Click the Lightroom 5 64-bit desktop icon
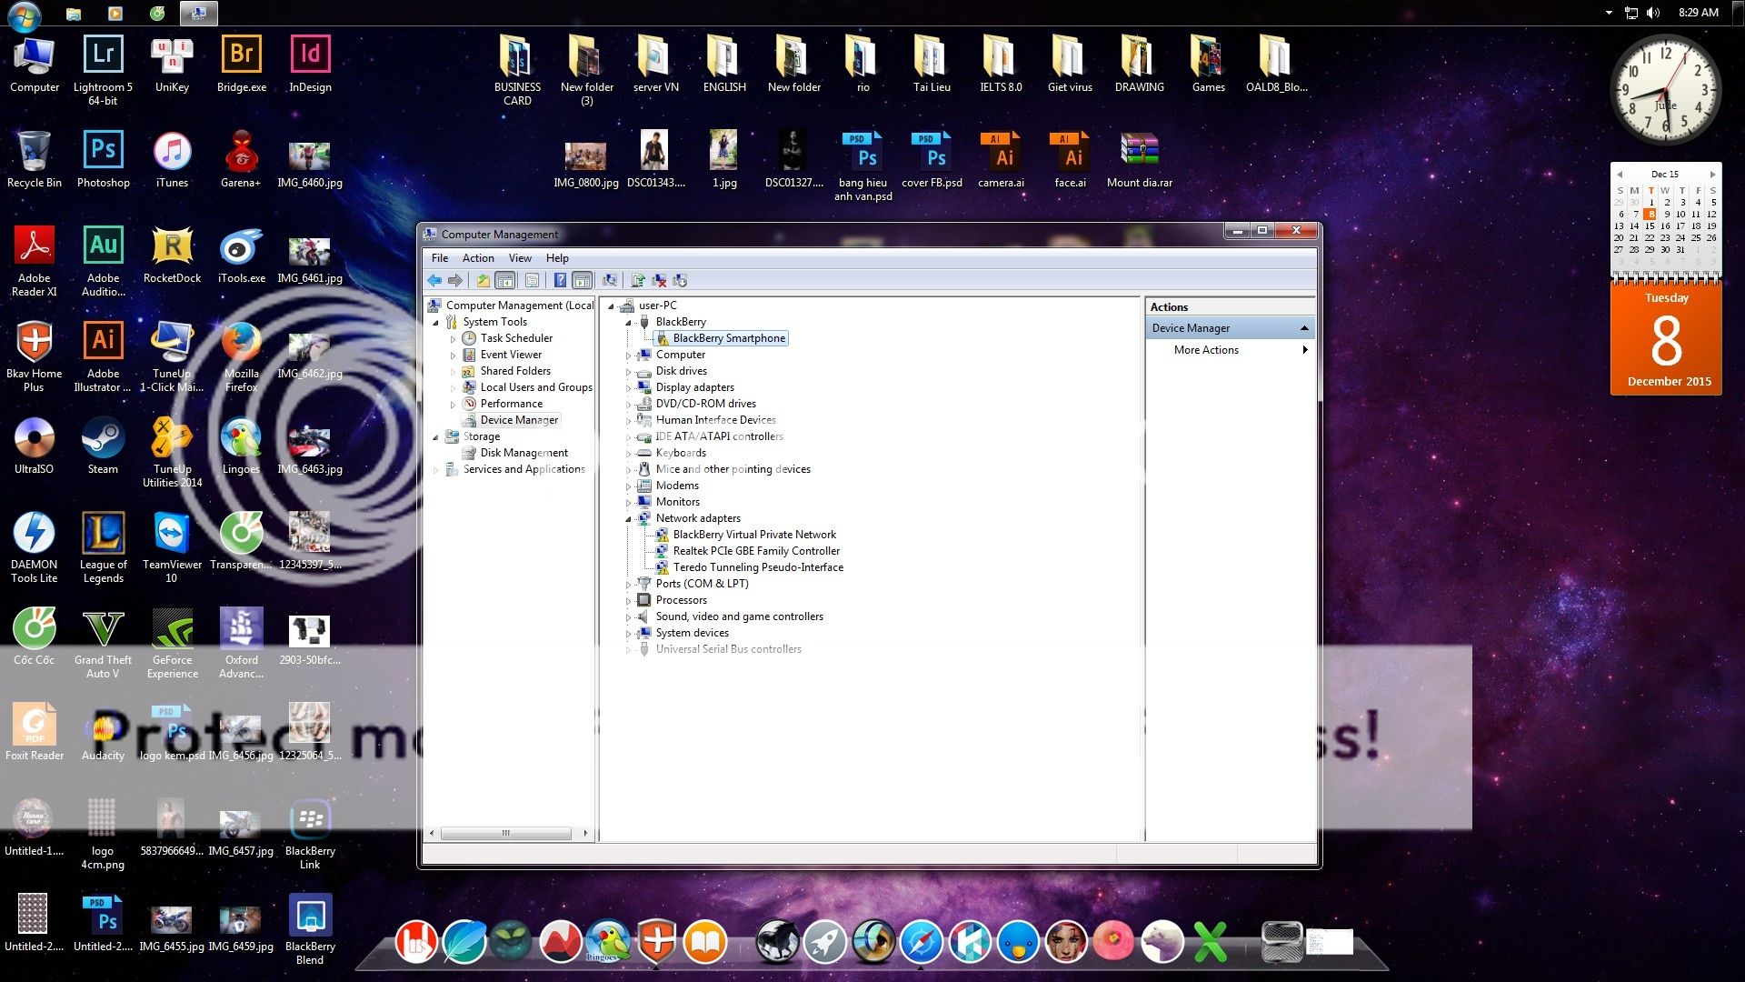1745x982 pixels. pyautogui.click(x=103, y=70)
